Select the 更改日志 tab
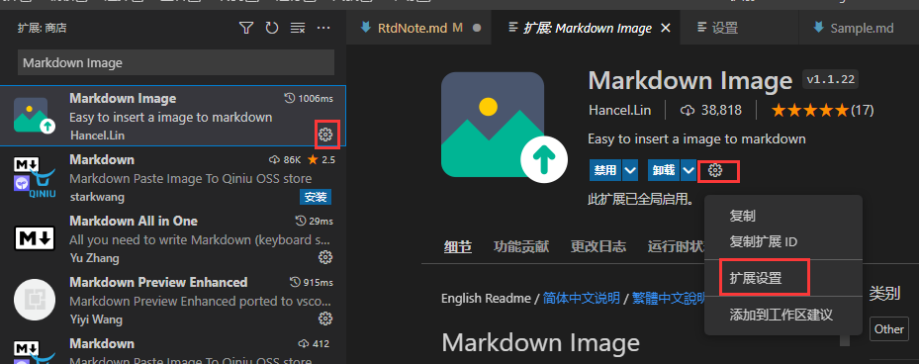 click(598, 246)
